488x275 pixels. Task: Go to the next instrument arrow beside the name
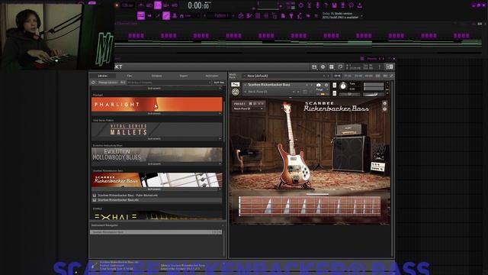tap(311, 85)
